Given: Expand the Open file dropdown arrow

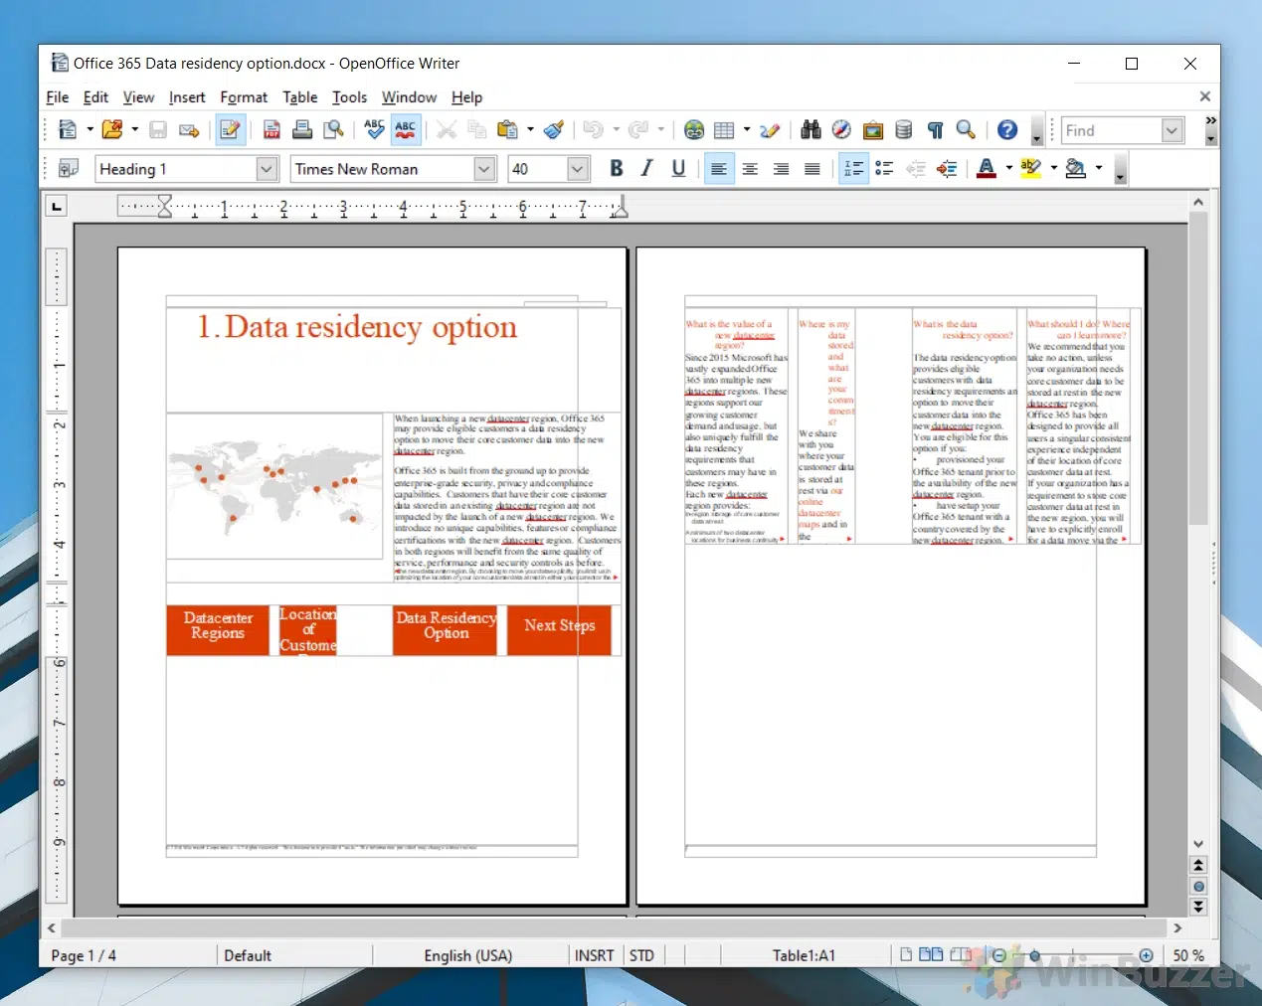Looking at the screenshot, I should tap(134, 129).
